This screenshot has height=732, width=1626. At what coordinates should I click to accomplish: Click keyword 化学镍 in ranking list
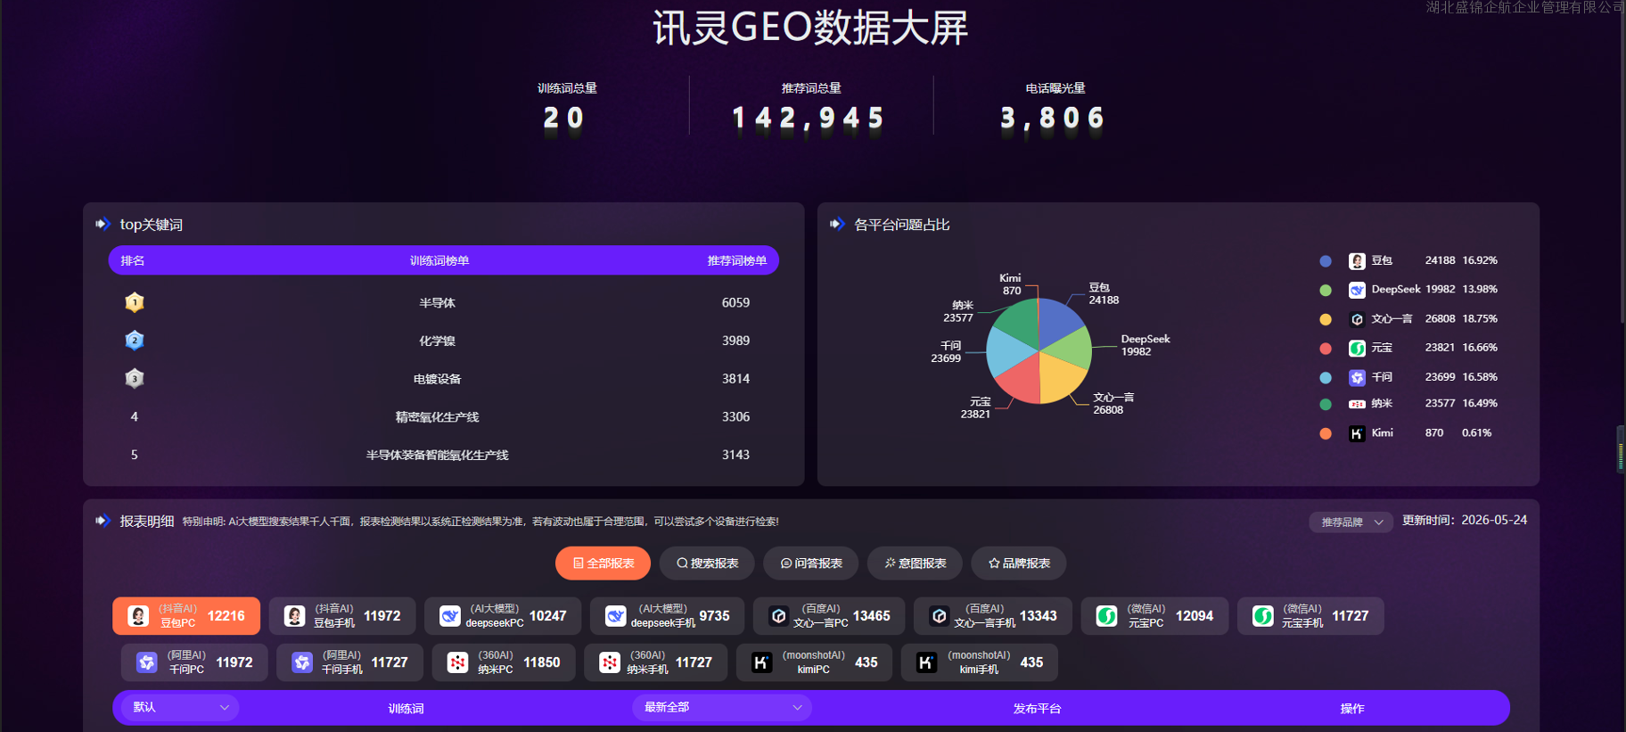(438, 341)
